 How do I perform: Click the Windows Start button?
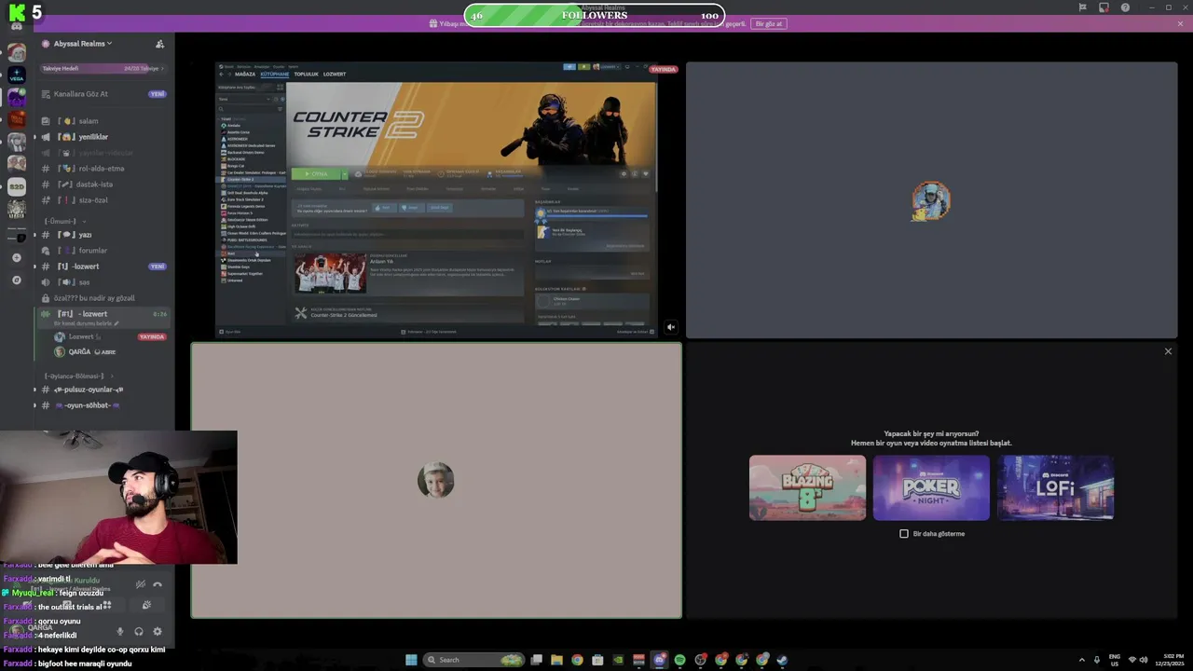(411, 660)
